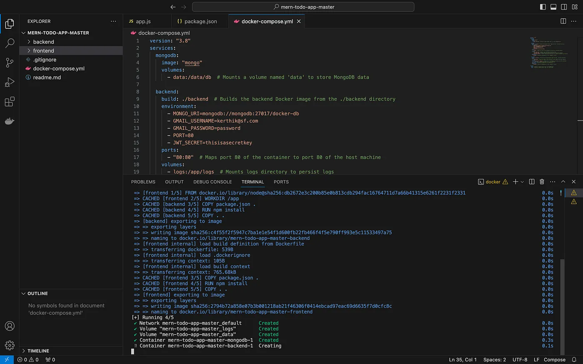
Task: Open the Search view icon
Action: 10,43
